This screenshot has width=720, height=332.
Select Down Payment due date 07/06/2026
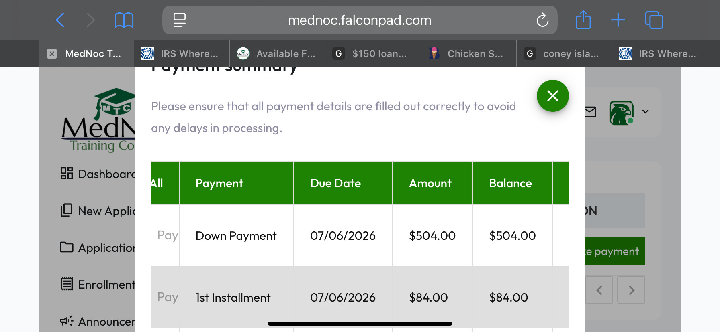tap(343, 235)
